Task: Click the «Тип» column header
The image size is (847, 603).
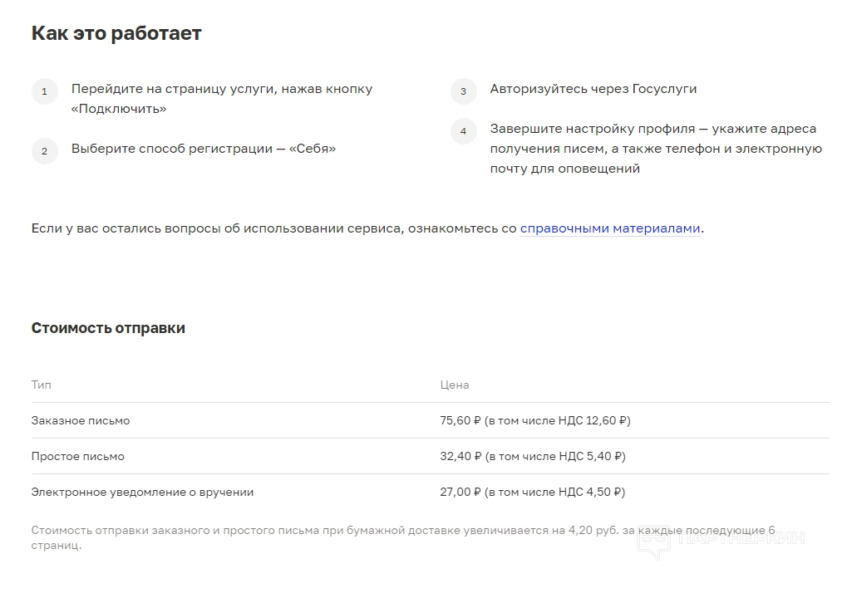Action: [x=41, y=385]
